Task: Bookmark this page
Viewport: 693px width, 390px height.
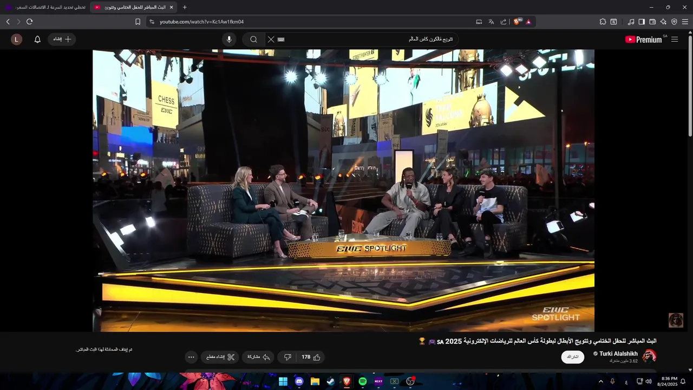Action: pos(138,22)
